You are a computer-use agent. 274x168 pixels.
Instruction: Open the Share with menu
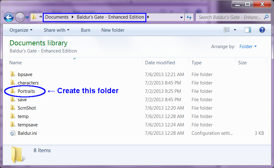point(57,30)
